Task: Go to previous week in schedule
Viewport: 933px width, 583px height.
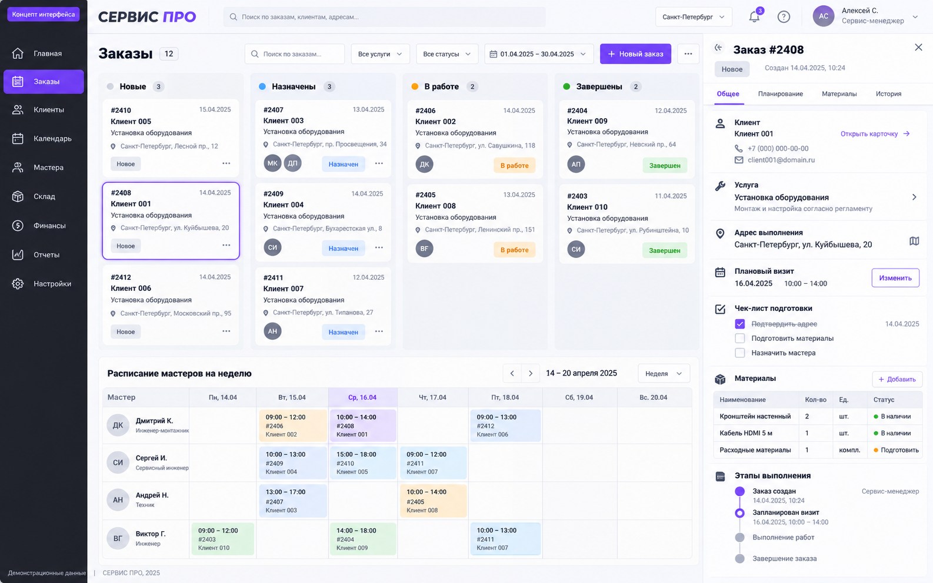Action: pos(512,373)
